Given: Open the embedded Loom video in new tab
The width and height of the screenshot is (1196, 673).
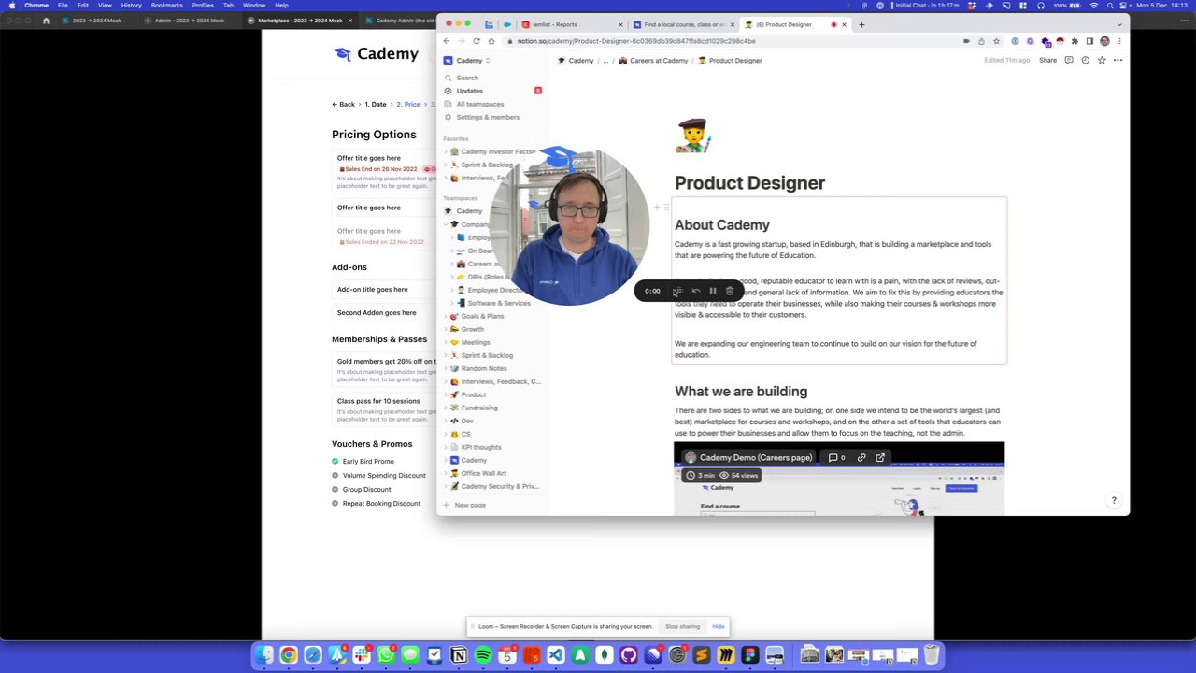Looking at the screenshot, I should coord(880,458).
